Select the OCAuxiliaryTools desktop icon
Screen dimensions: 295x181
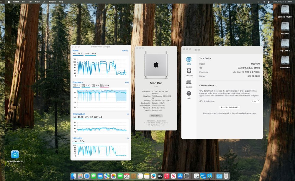15,156
